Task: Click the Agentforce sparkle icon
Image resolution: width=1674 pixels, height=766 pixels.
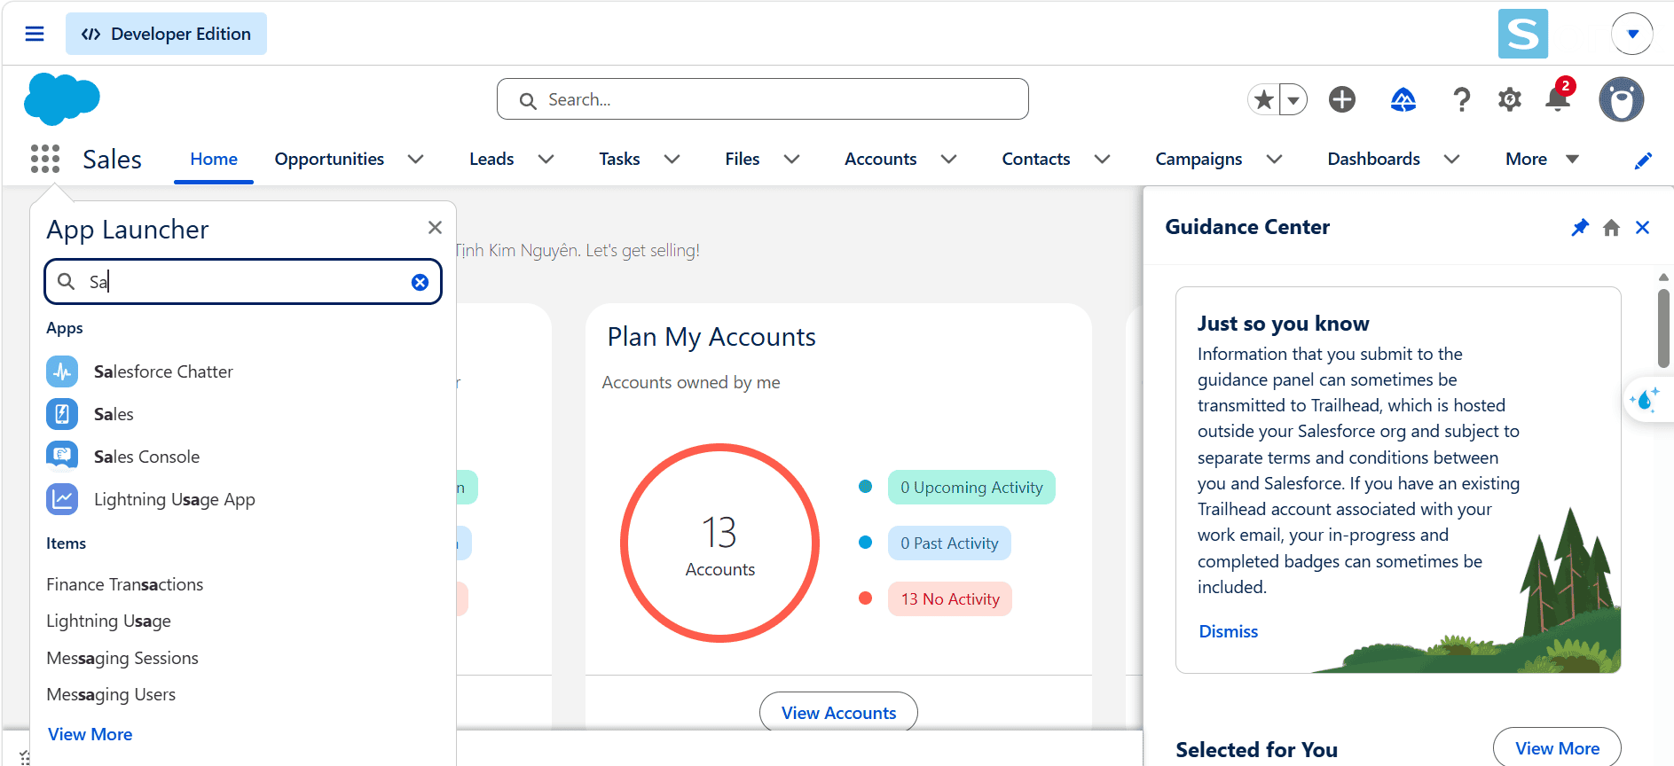Action: pyautogui.click(x=1646, y=400)
